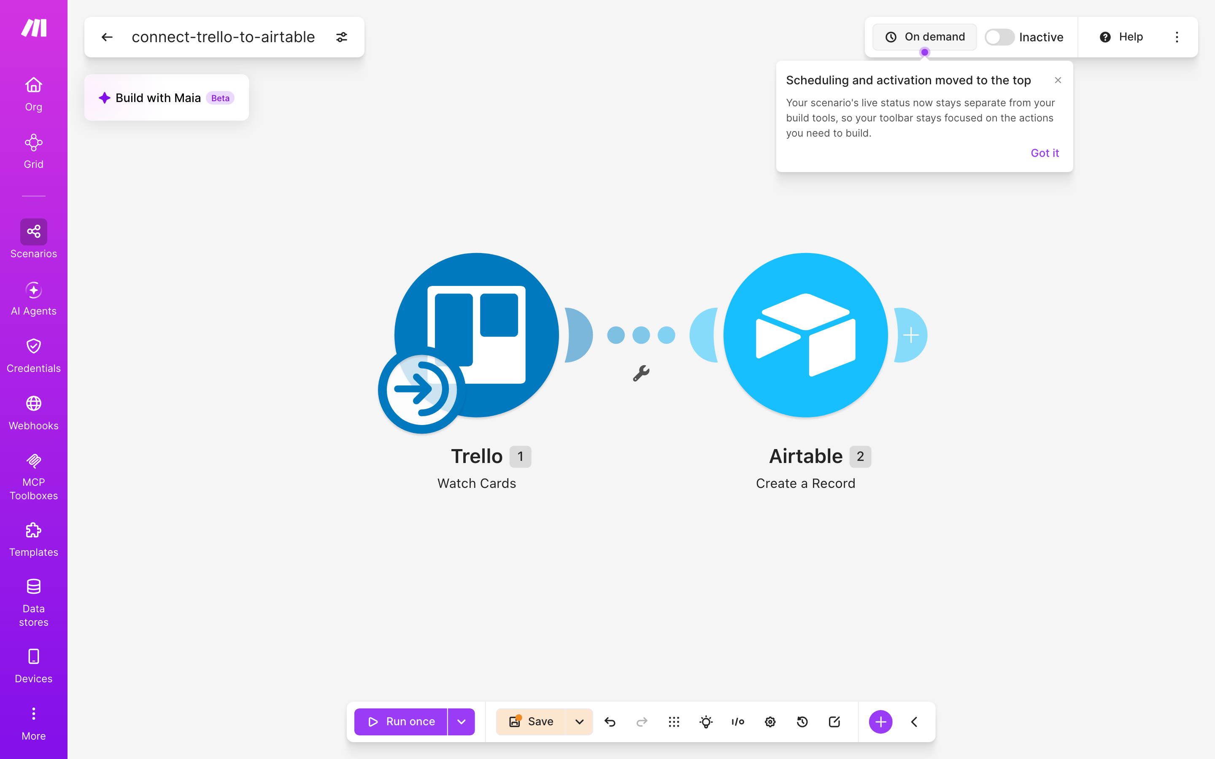Expand the Run once dropdown arrow
The height and width of the screenshot is (759, 1215).
tap(462, 722)
